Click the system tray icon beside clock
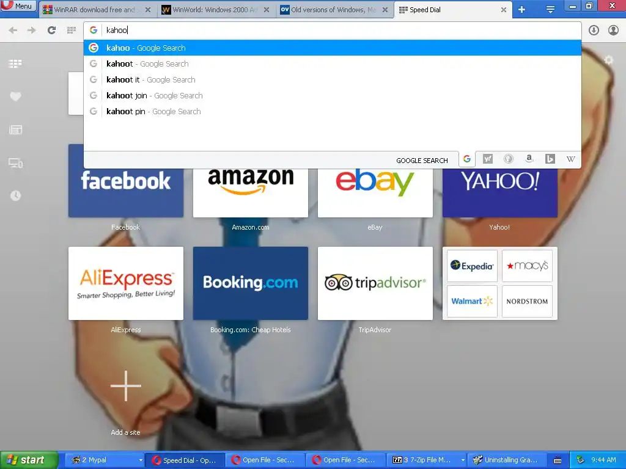Viewport: 626px width, 469px height. click(581, 460)
